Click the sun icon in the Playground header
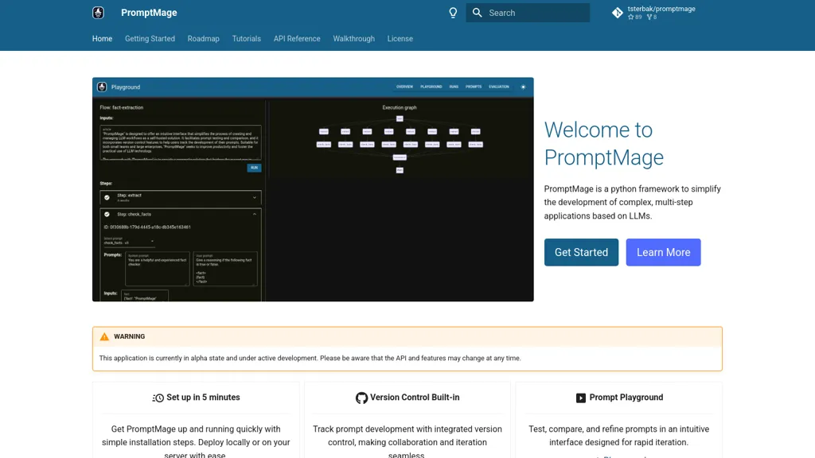Screen dimensions: 815x458 pyautogui.click(x=523, y=87)
